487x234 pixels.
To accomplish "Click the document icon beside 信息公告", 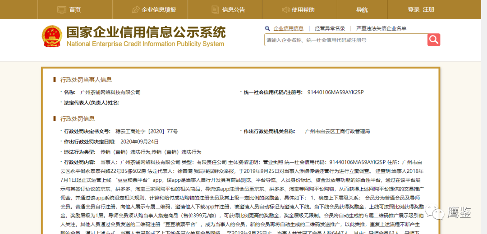I will click(215, 9).
